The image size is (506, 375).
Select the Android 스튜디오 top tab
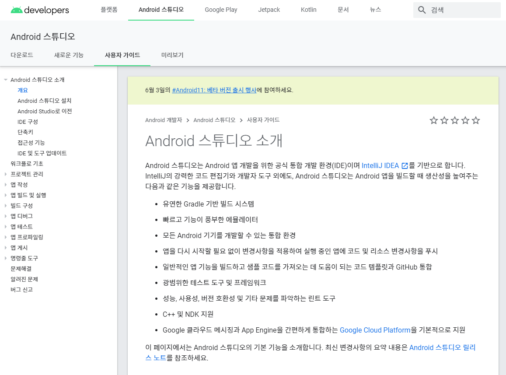(x=161, y=10)
